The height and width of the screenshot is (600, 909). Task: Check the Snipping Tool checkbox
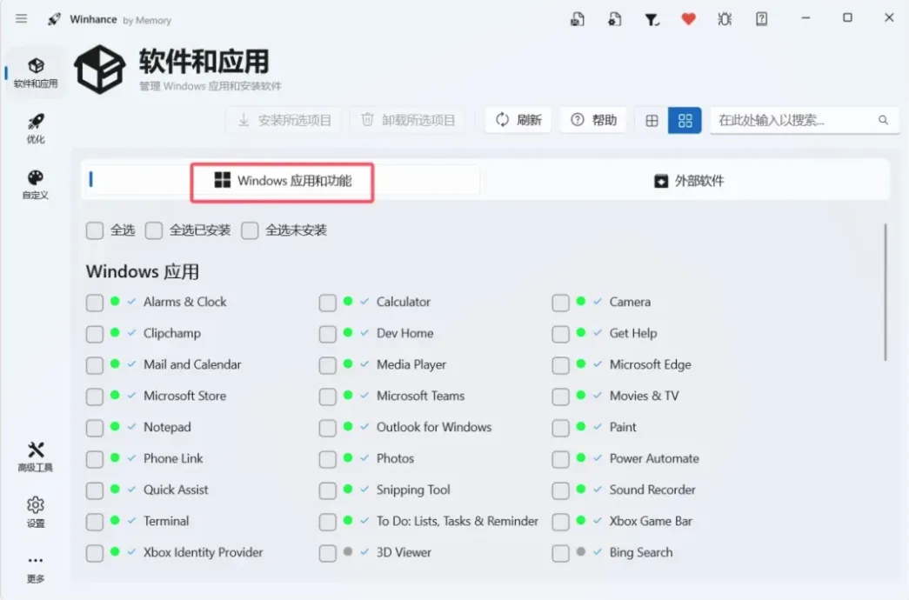(328, 490)
